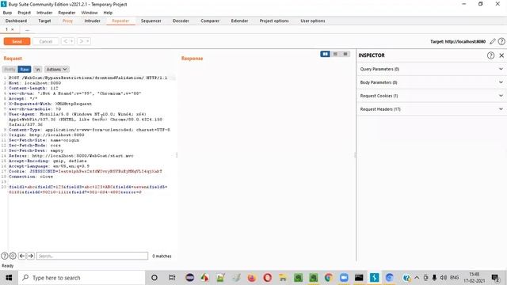The image size is (507, 285).
Task: Open Repeater help next to target
Action: coord(501,41)
